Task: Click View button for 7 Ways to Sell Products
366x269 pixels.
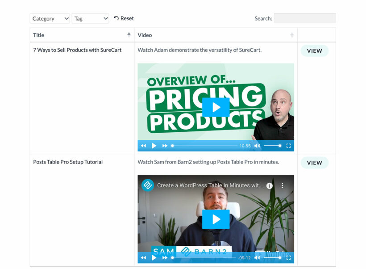Action: coord(314,51)
